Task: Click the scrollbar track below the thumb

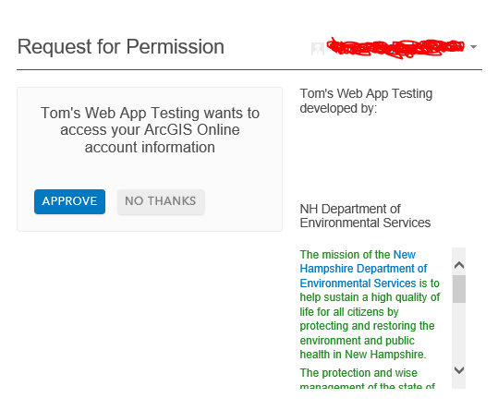Action: (459, 332)
